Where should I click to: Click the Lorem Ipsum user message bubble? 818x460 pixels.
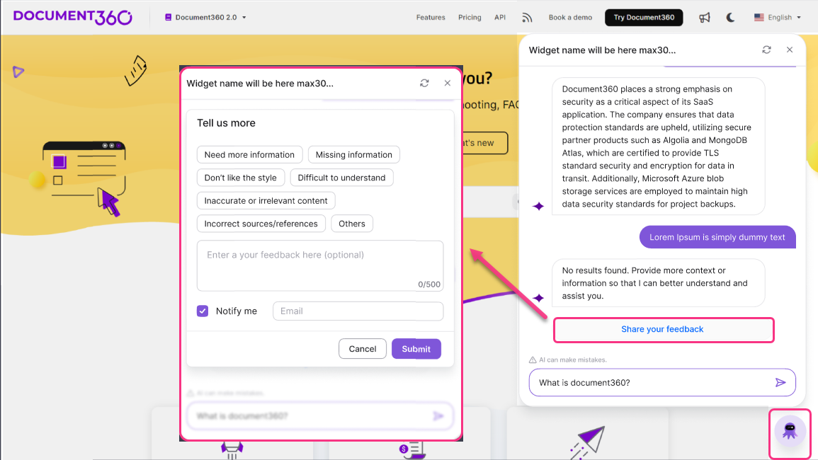pos(717,237)
